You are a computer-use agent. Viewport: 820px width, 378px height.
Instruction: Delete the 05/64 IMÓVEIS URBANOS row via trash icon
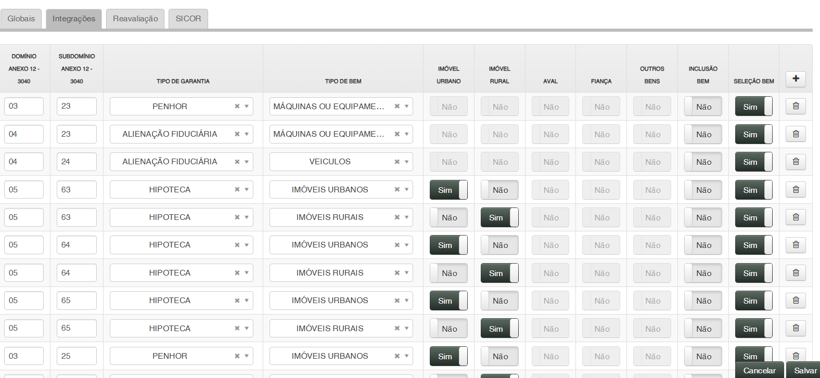(796, 245)
